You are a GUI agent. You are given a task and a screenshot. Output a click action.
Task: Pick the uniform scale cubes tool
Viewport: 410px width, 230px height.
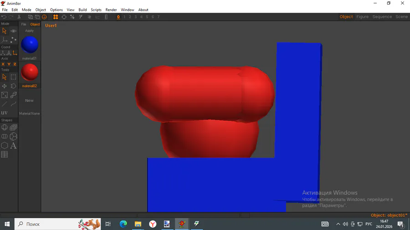13,95
